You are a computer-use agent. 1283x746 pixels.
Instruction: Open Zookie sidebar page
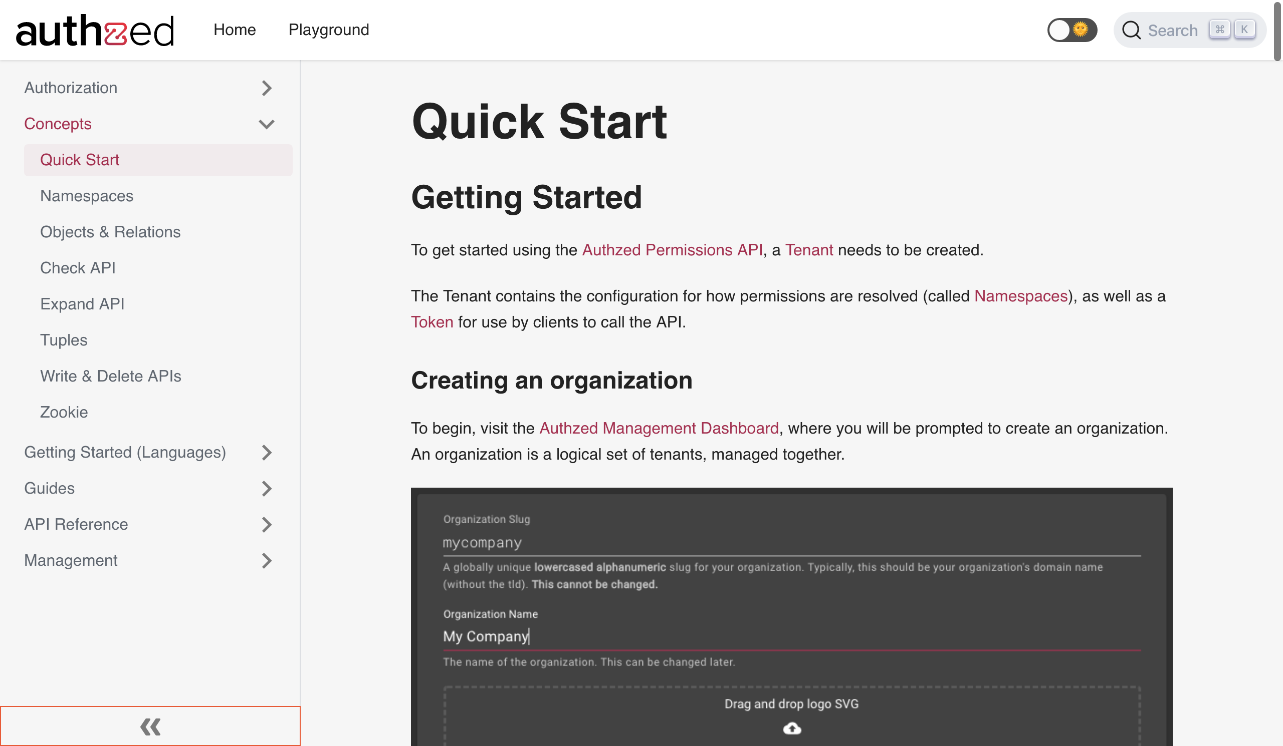coord(64,413)
